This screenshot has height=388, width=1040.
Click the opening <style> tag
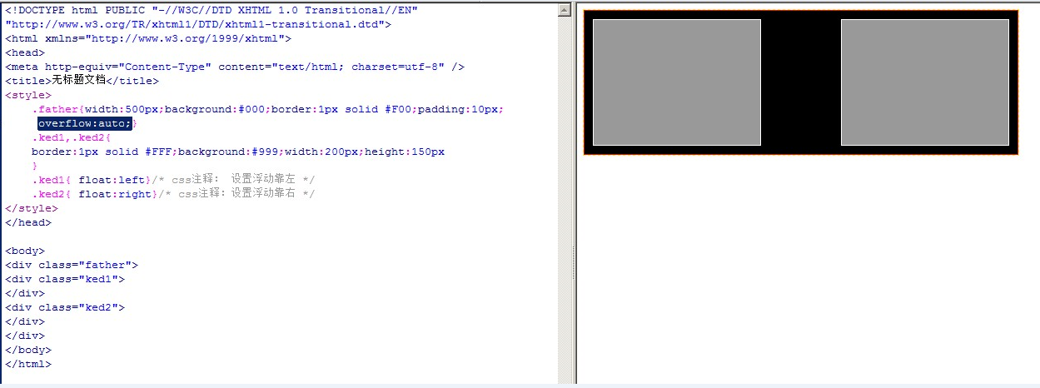point(28,95)
